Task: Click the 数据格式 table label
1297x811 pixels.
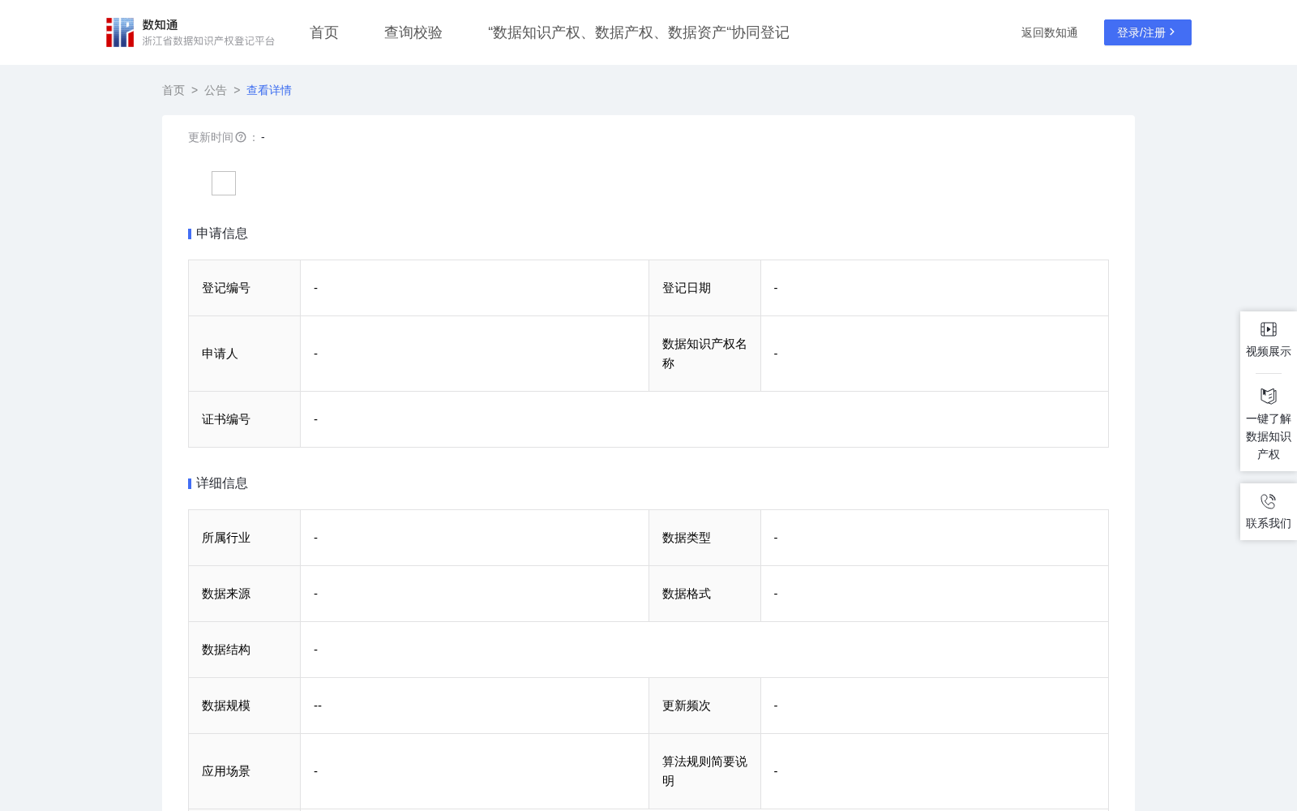Action: coord(687,594)
